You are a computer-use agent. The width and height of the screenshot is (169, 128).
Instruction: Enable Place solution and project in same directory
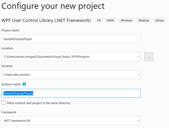pyautogui.click(x=3, y=102)
